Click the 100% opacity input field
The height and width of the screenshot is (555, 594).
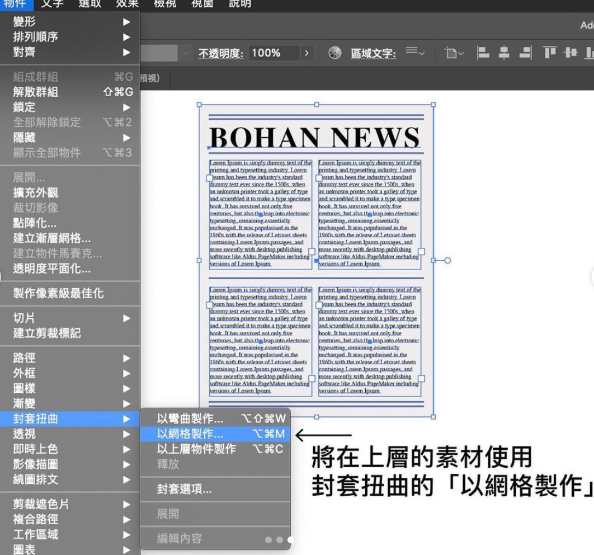[x=273, y=53]
